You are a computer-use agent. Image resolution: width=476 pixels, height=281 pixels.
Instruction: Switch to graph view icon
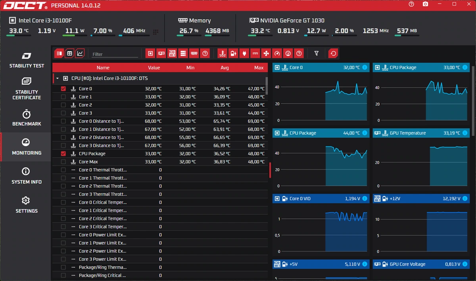point(80,53)
